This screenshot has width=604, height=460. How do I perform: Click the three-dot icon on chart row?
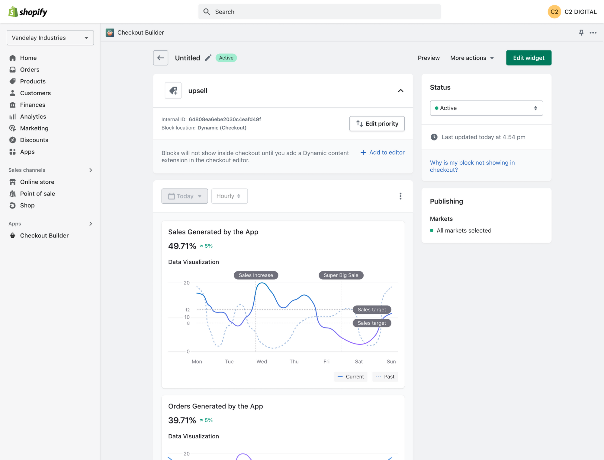[x=400, y=196]
